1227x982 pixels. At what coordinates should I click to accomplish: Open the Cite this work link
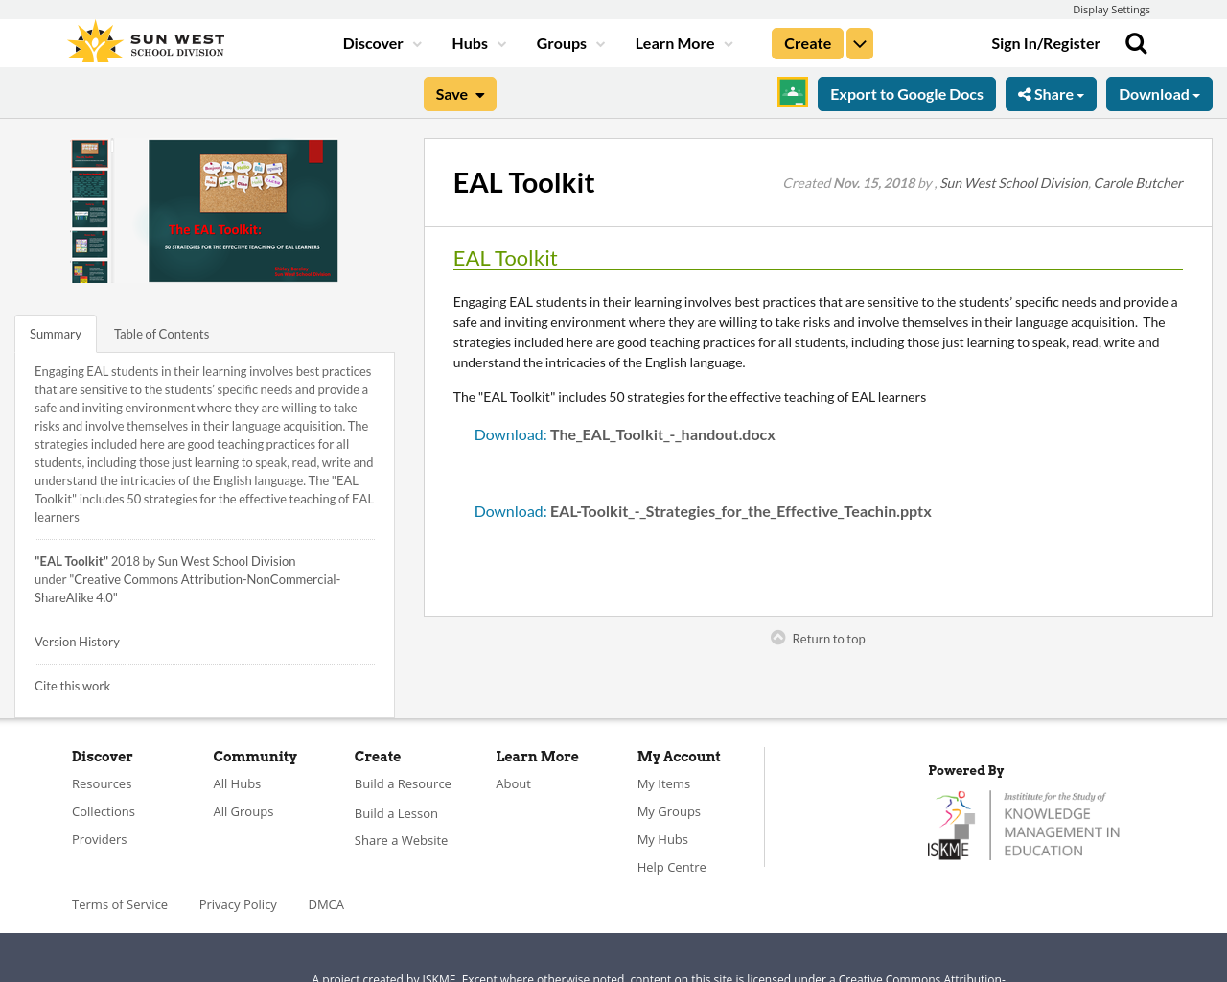pyautogui.click(x=72, y=684)
